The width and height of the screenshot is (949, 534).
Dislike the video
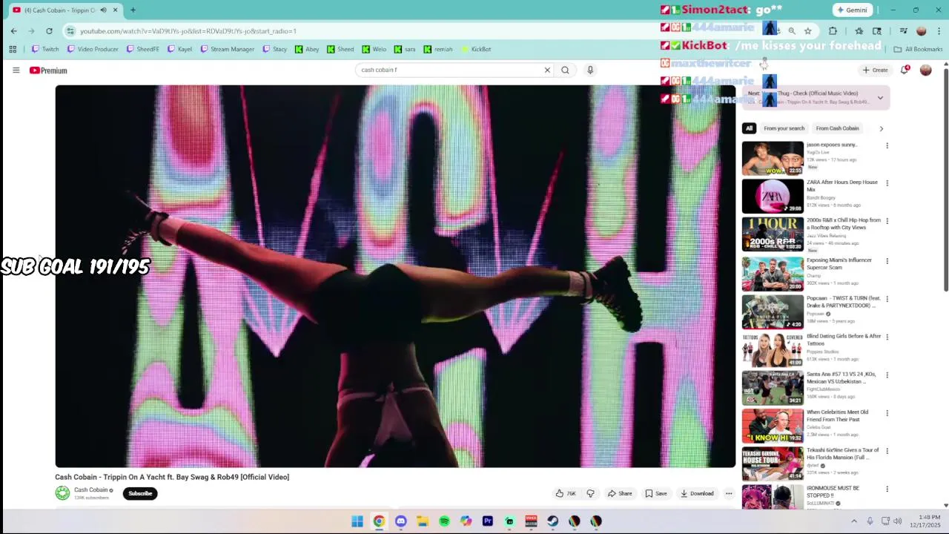tap(591, 493)
